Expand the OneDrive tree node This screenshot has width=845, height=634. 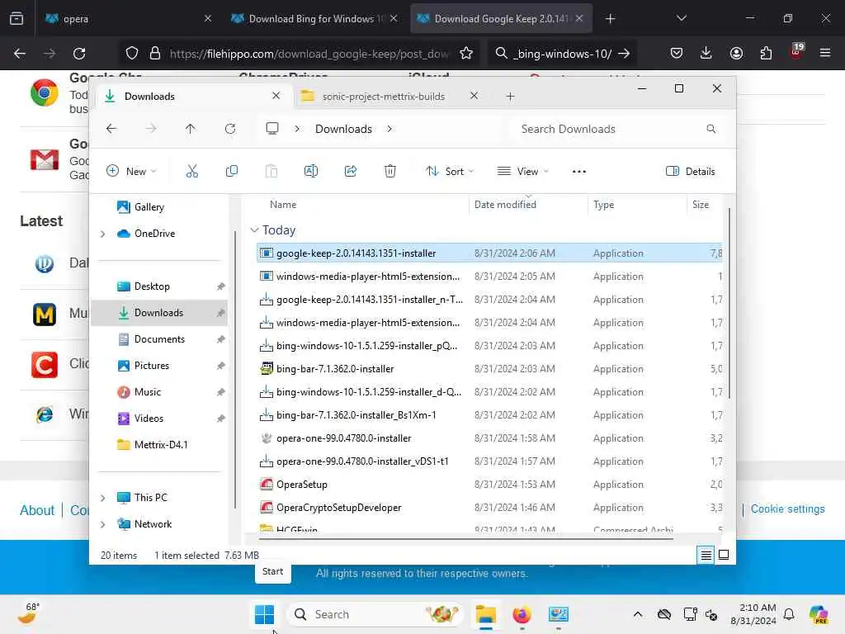[103, 234]
